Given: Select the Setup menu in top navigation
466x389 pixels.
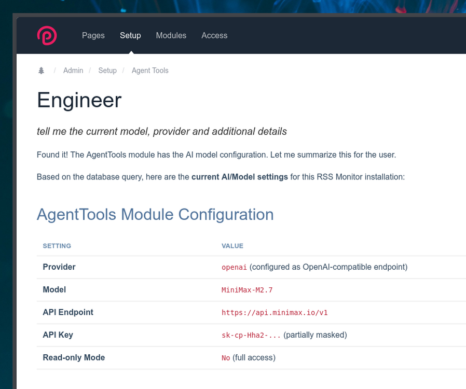Looking at the screenshot, I should click(130, 35).
